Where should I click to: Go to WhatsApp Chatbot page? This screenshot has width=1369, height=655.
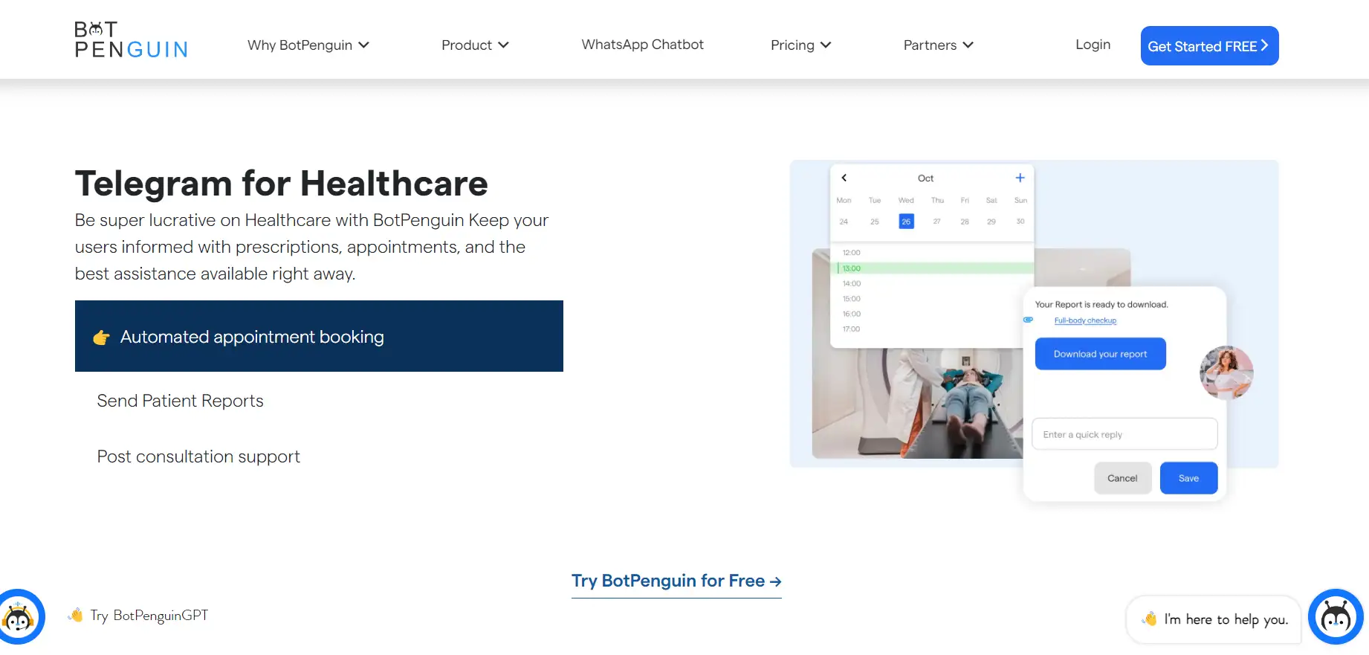pos(642,45)
